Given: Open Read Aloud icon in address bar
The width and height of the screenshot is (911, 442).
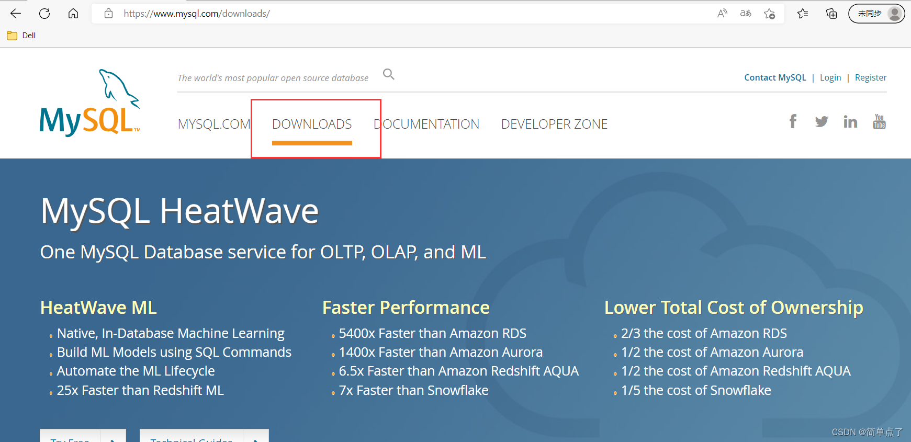Looking at the screenshot, I should [722, 14].
